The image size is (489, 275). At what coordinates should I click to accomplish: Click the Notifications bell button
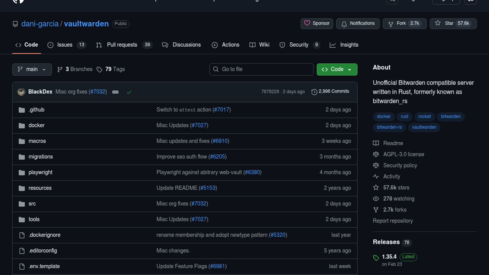tap(358, 23)
